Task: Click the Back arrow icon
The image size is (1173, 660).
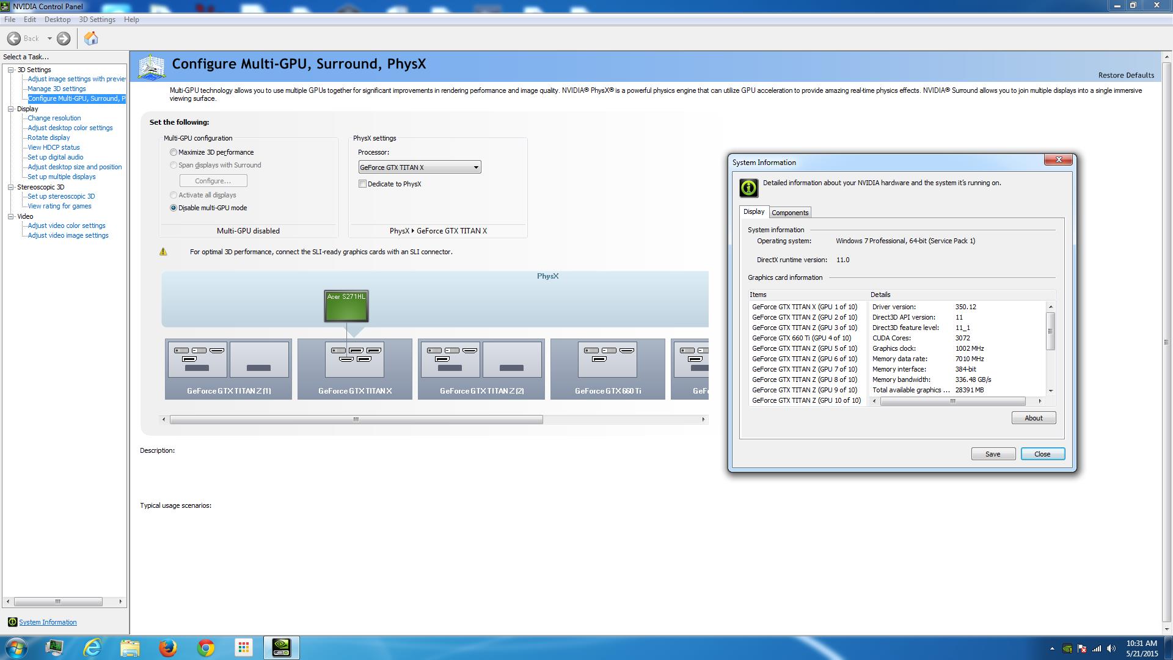Action: tap(14, 38)
